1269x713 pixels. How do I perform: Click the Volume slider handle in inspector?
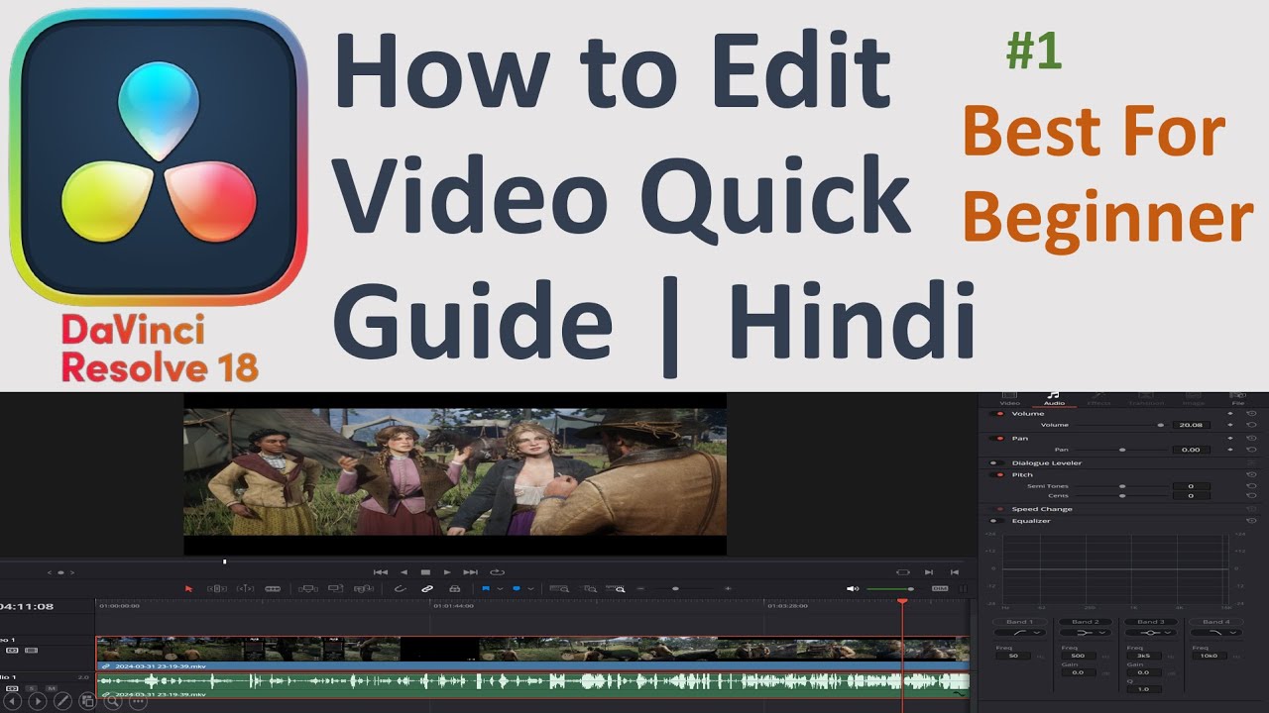point(1161,425)
